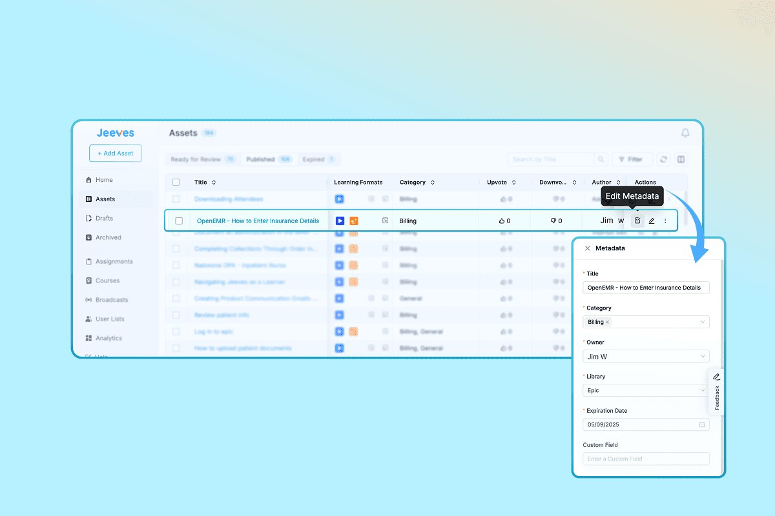
Task: Switch to the Ready for Review tab
Action: pyautogui.click(x=203, y=159)
